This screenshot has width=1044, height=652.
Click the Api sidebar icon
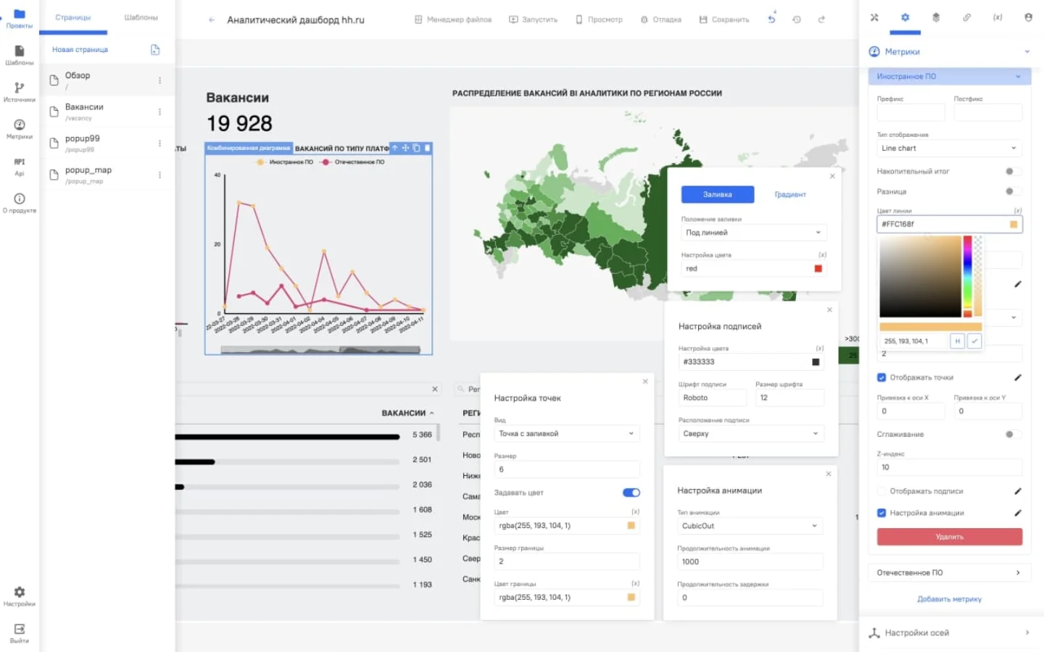click(19, 166)
